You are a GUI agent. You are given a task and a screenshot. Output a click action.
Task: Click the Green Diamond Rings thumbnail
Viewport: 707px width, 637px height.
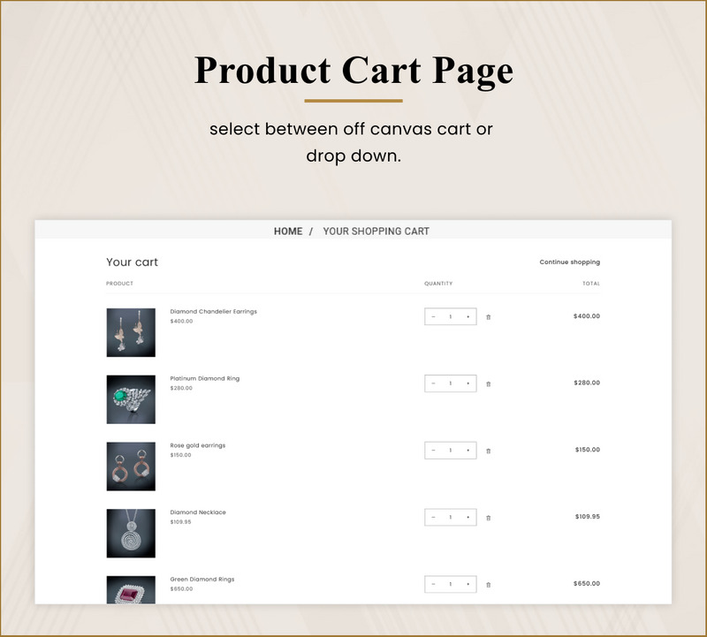(x=133, y=591)
